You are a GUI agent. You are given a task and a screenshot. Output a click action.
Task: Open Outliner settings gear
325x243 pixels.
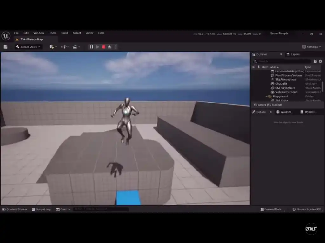pyautogui.click(x=320, y=61)
